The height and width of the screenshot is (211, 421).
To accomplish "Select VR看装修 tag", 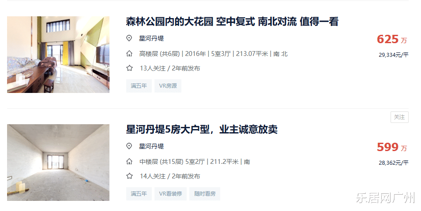I will click(x=170, y=193).
